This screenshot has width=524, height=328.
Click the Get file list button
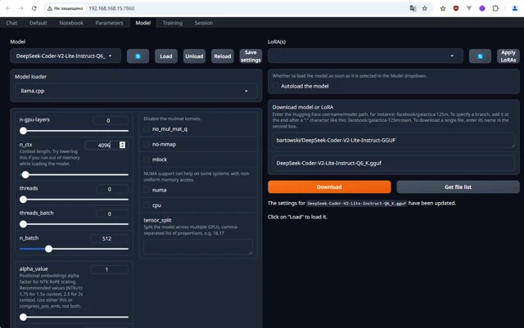tap(458, 187)
